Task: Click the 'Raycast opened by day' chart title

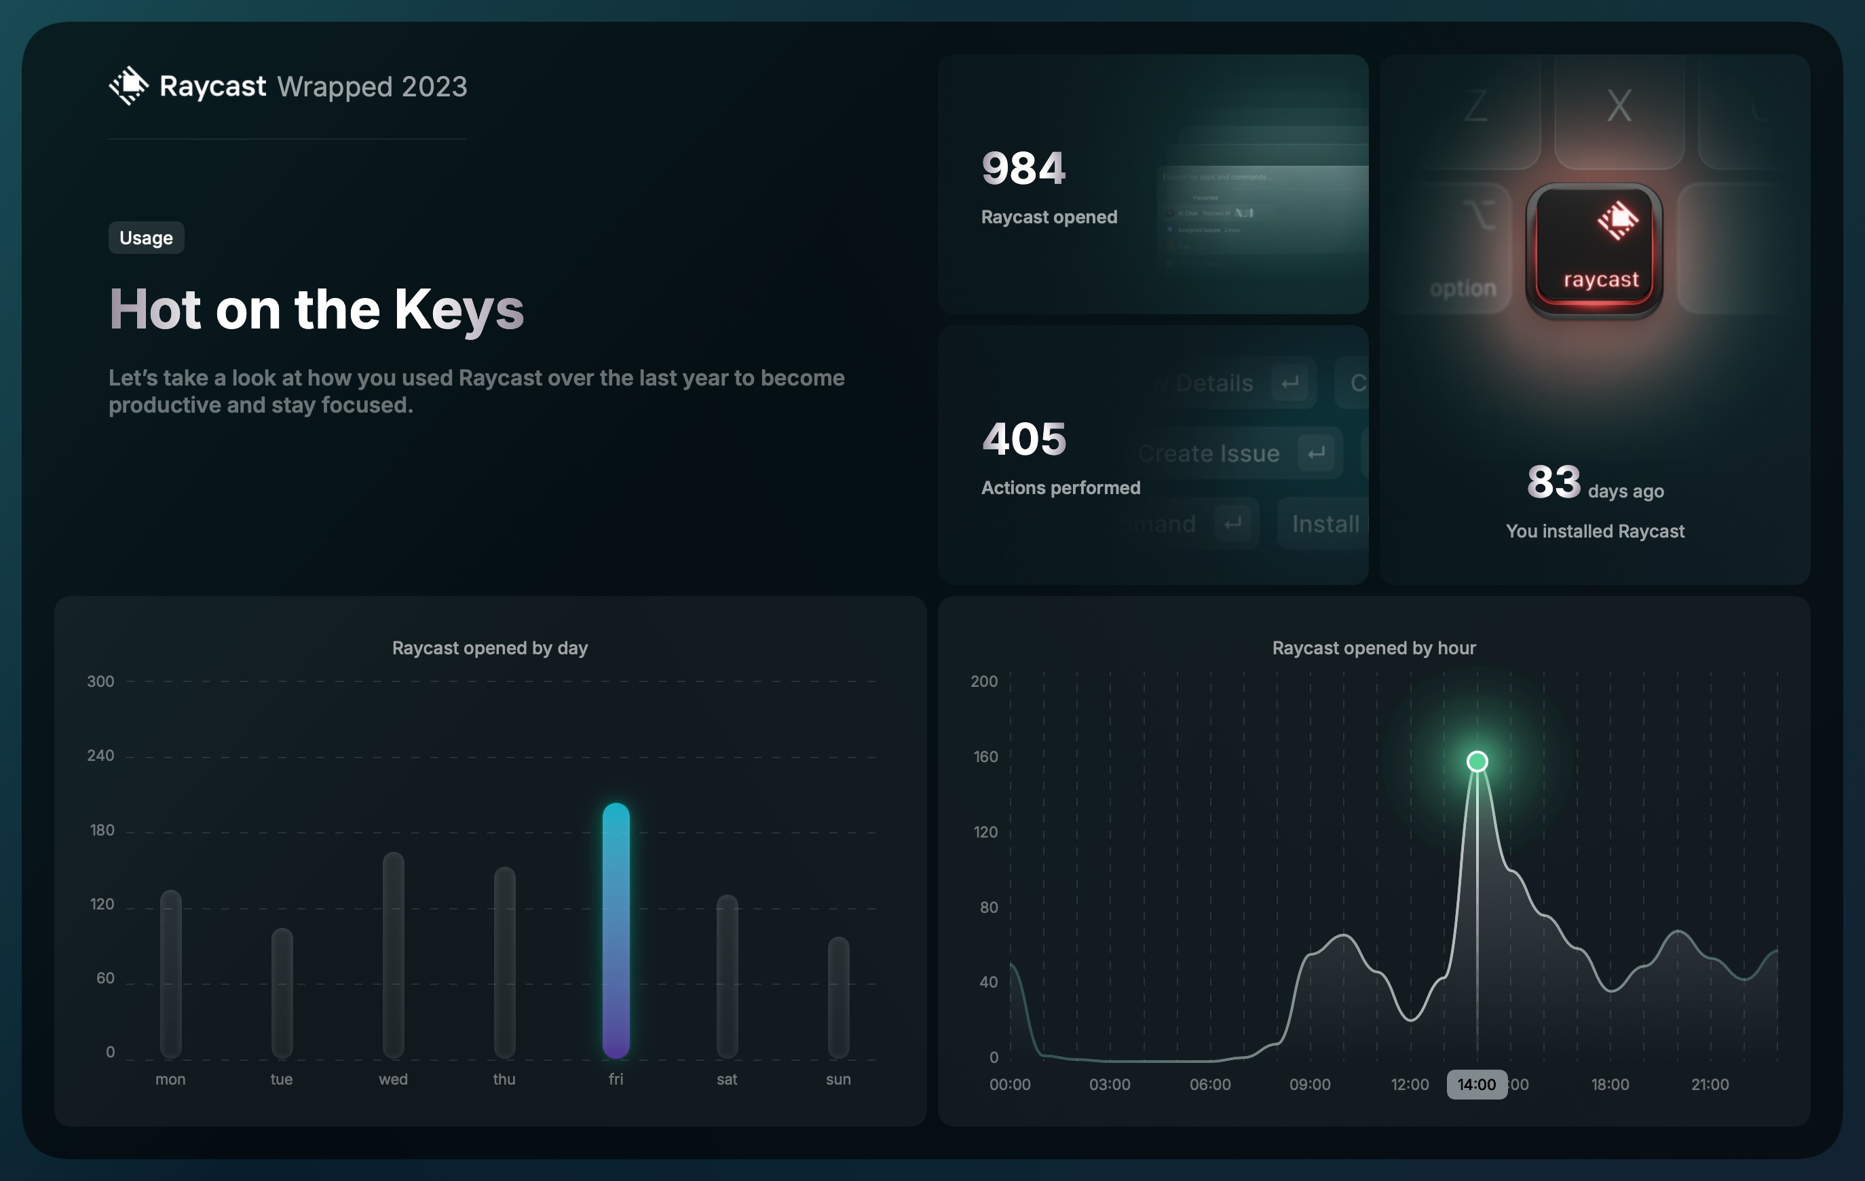Action: pyautogui.click(x=489, y=648)
